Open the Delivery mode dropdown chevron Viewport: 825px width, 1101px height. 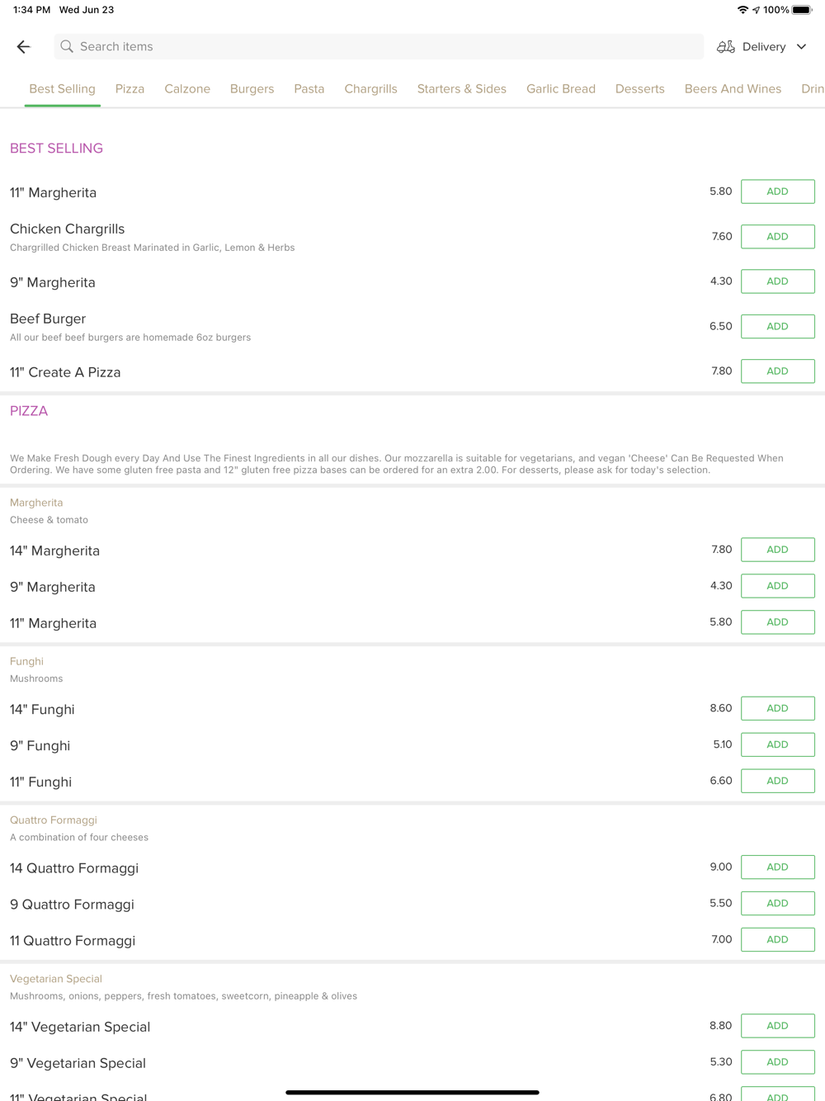801,47
